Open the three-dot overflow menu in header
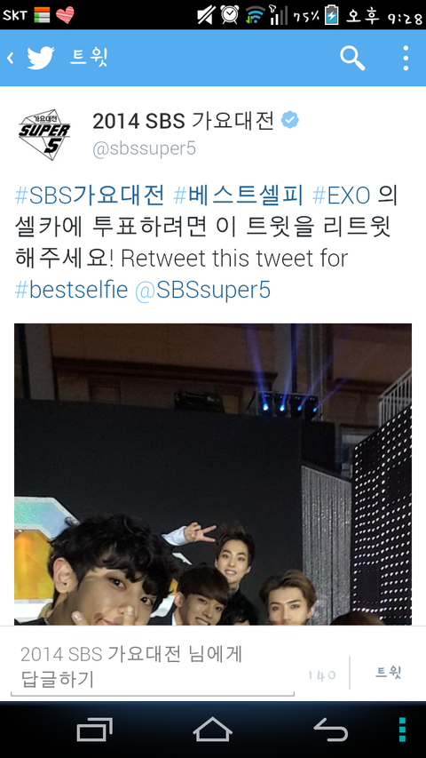 pyautogui.click(x=406, y=59)
